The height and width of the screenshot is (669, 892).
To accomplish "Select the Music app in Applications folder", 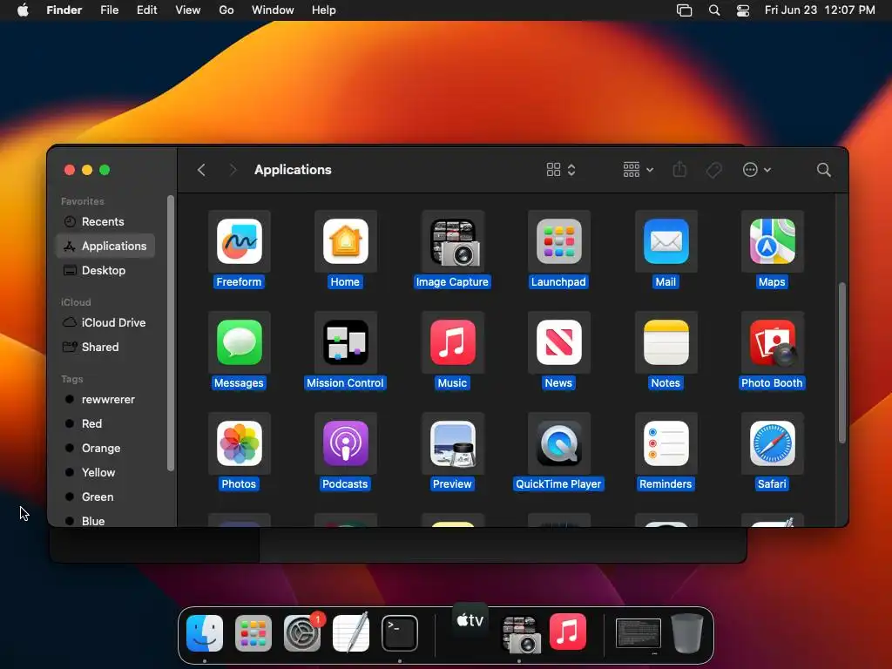I will click(x=452, y=342).
